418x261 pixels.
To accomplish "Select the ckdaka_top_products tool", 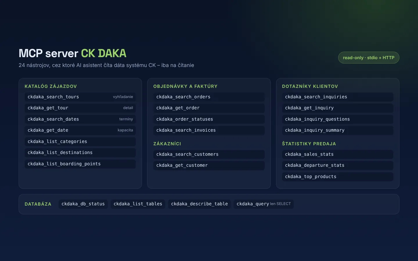I will point(338,177).
